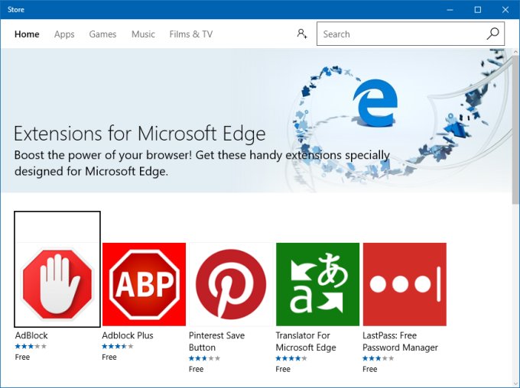Click the Adblock Plus star rating
Screen dimensions: 520x388
[118, 346]
